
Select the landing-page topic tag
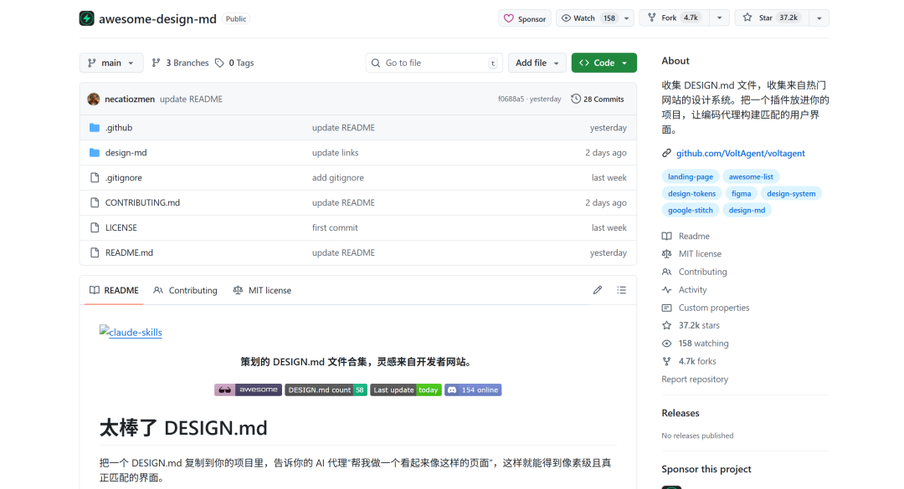[690, 177]
